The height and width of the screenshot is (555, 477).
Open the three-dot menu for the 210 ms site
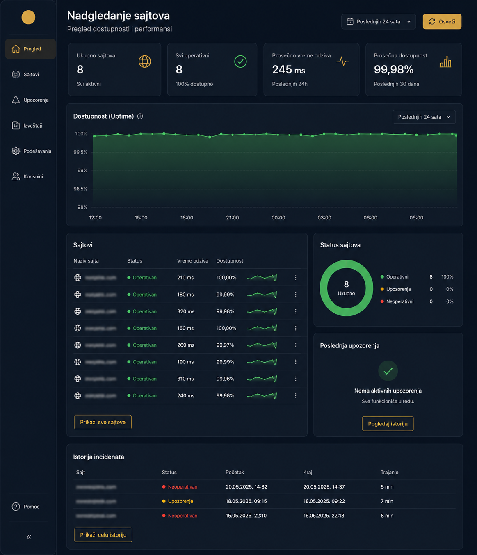296,278
